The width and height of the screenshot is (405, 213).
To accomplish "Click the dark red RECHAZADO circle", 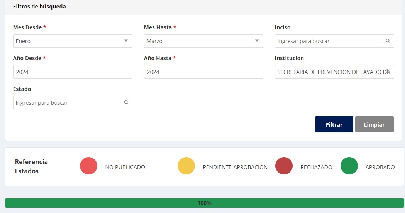I will click(x=284, y=166).
